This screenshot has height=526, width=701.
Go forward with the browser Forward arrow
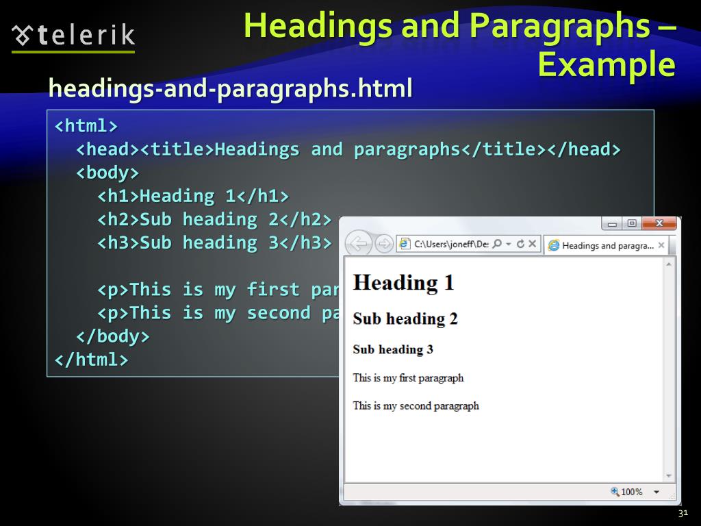pyautogui.click(x=383, y=244)
